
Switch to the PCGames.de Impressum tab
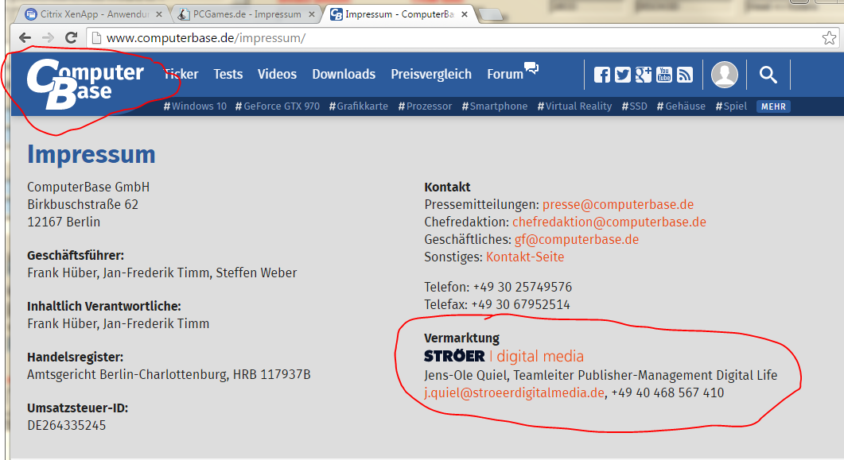pos(247,14)
